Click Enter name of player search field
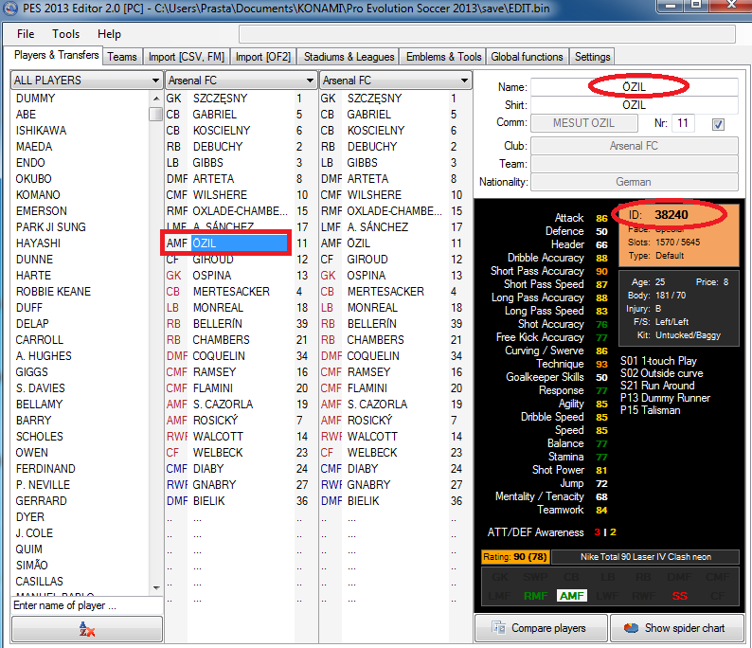 (x=86, y=605)
